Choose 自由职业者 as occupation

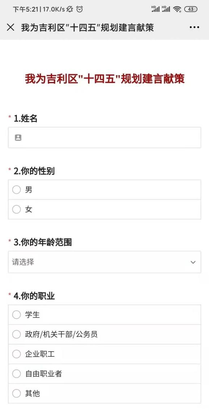104,374
